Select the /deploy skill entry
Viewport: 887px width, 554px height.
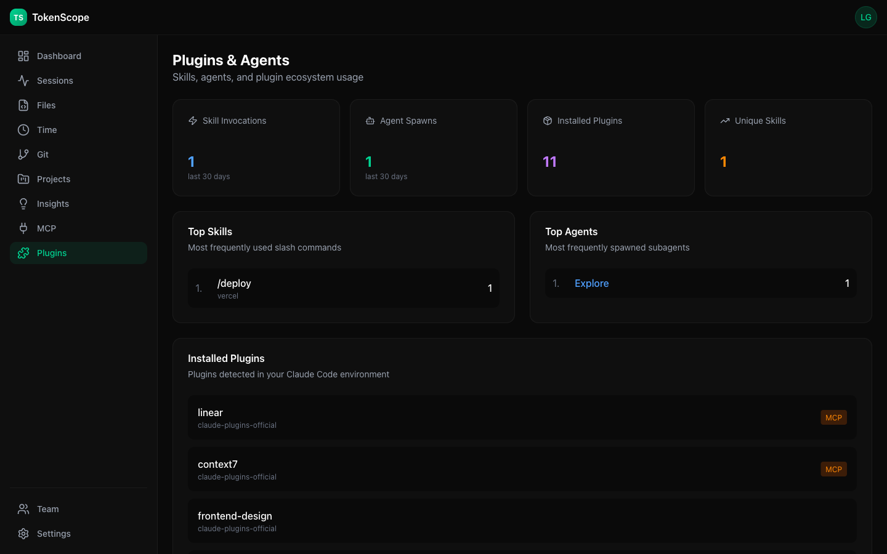(344, 288)
